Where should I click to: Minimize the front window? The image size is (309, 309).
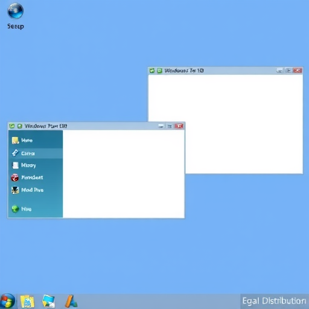coord(161,126)
